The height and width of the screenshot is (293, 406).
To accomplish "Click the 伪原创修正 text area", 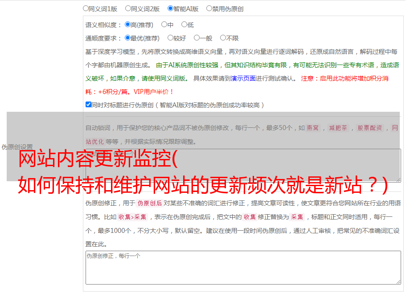I will point(243,268).
